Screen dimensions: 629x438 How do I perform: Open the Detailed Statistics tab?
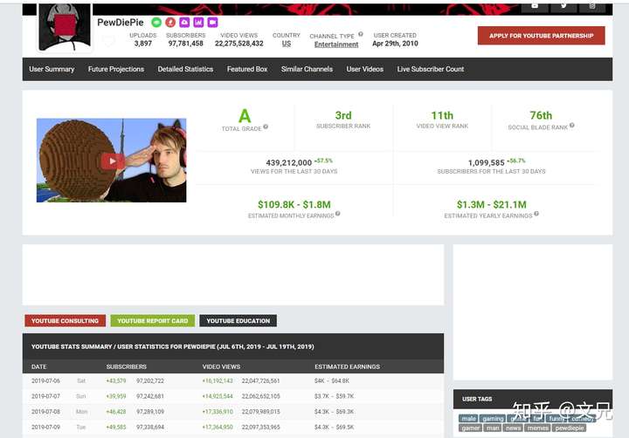tap(185, 69)
